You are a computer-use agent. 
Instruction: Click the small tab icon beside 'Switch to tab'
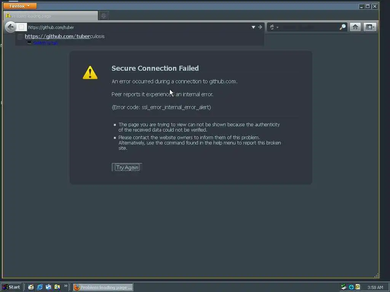pyautogui.click(x=29, y=43)
